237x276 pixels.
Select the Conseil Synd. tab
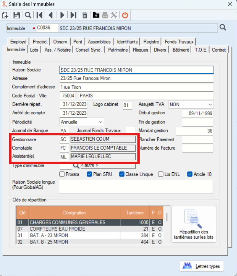point(88,50)
